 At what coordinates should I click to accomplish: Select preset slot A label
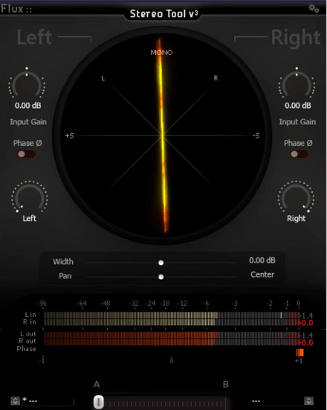click(97, 385)
